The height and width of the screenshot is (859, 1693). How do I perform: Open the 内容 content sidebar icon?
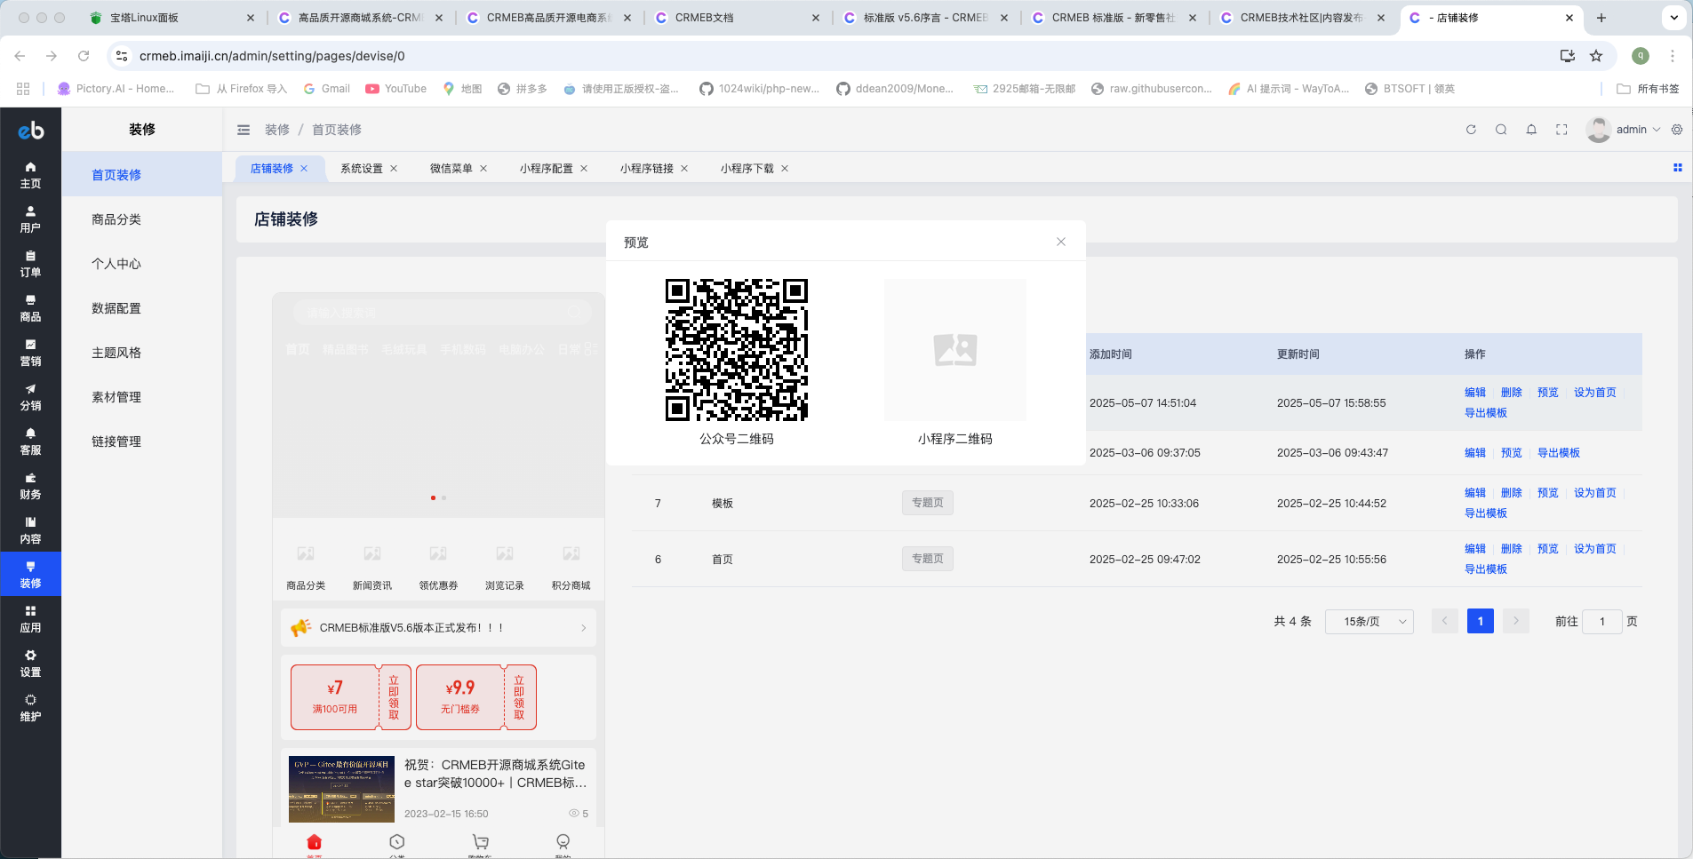[30, 530]
